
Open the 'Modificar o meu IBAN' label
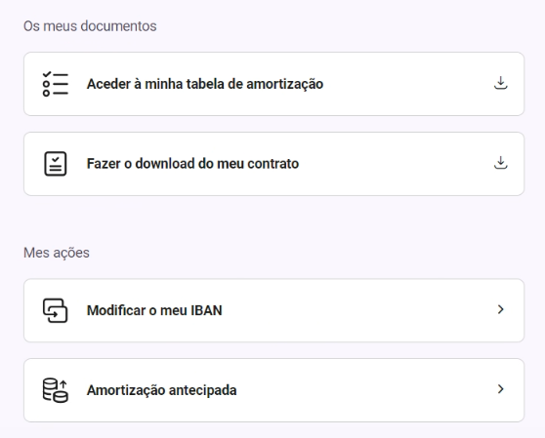pos(154,310)
